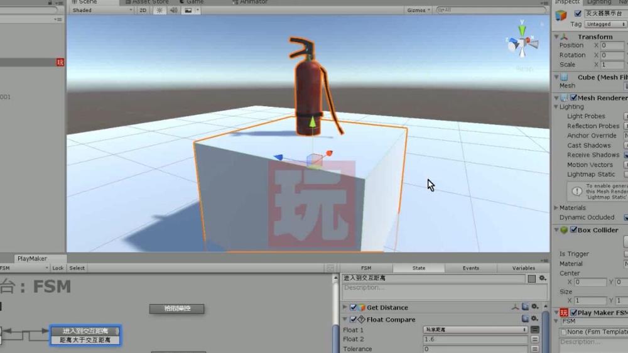Click state Description text area
The height and width of the screenshot is (353, 628).
tap(445, 291)
